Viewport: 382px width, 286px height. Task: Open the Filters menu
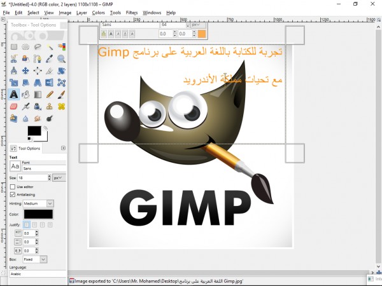pos(132,13)
